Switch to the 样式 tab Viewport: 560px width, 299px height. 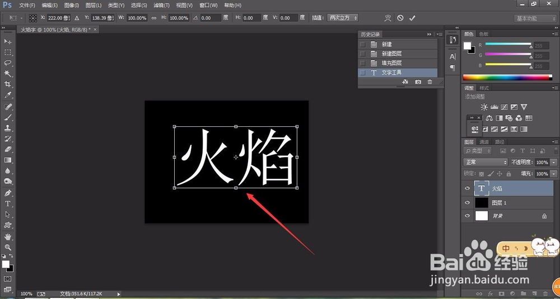[x=484, y=88]
